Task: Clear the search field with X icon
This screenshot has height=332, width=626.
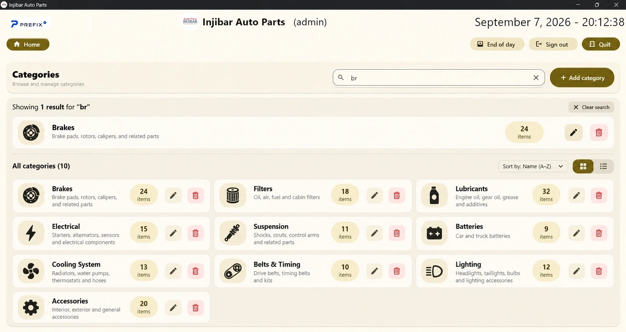Action: click(x=536, y=78)
